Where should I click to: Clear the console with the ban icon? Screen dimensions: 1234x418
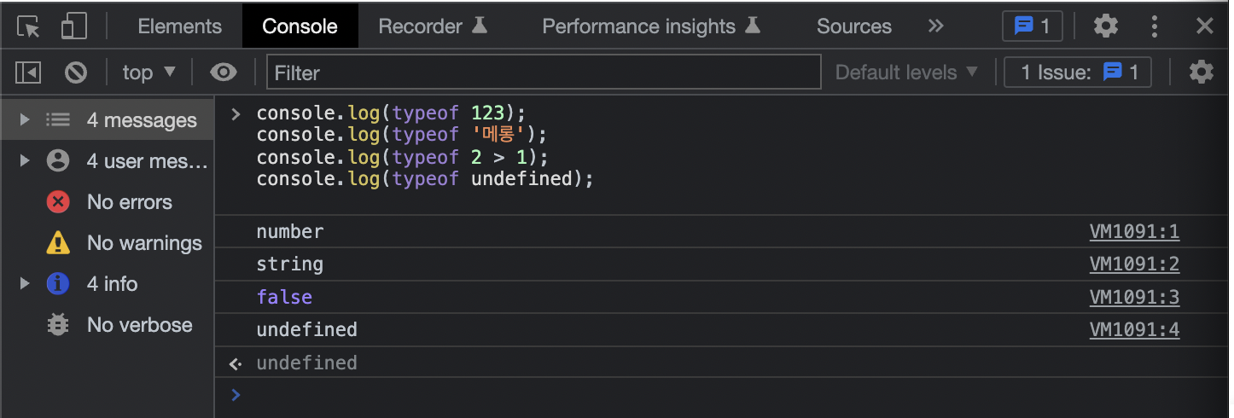point(76,73)
